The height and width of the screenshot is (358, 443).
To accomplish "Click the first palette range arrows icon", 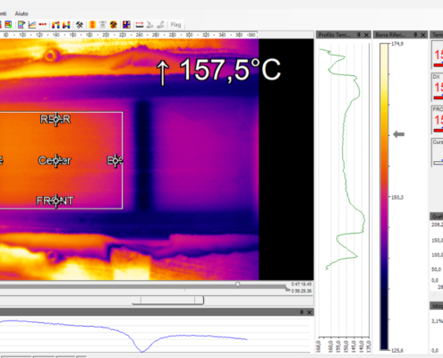I will pos(55,25).
